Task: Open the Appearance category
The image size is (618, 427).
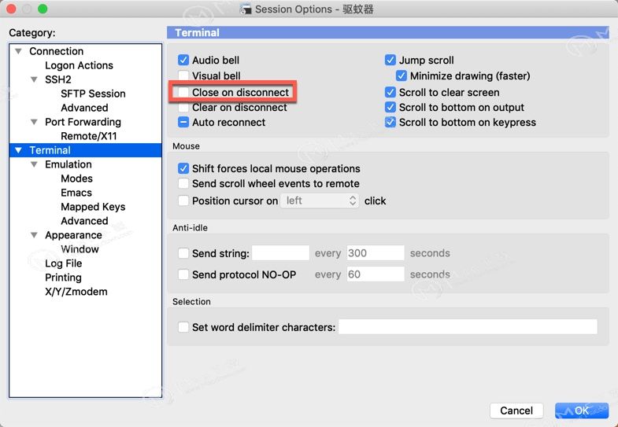Action: coord(73,235)
